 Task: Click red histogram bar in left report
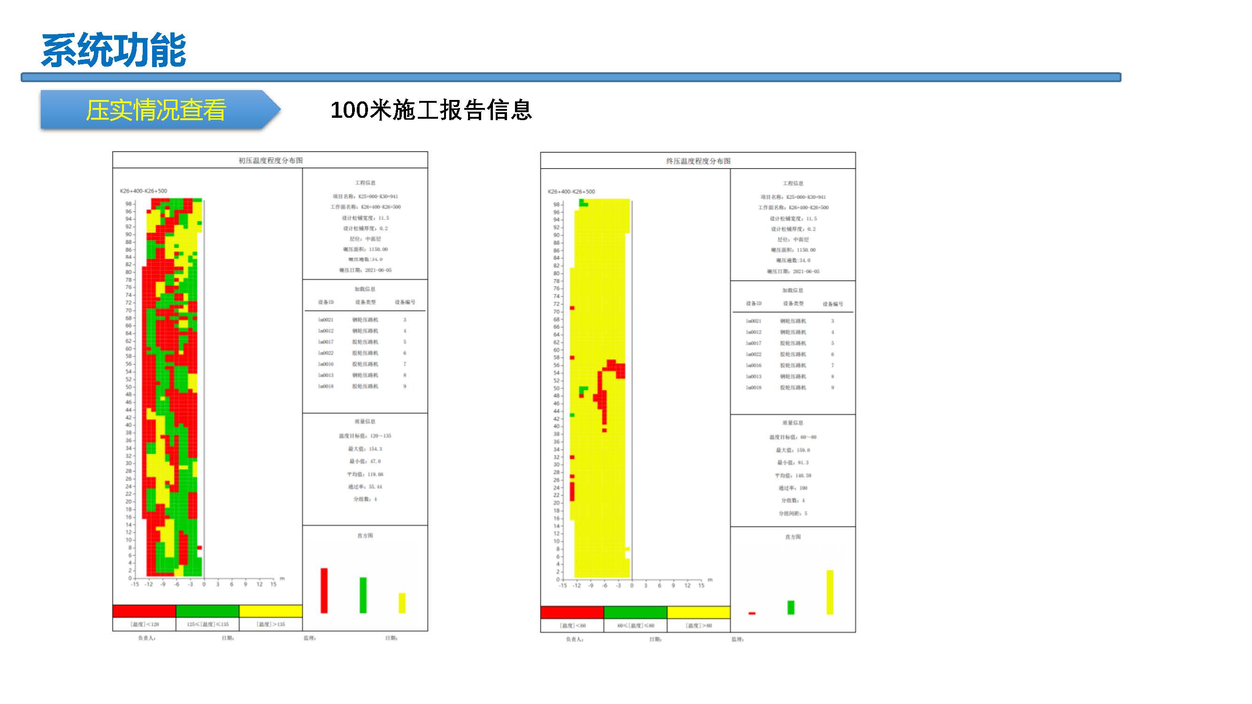click(324, 590)
